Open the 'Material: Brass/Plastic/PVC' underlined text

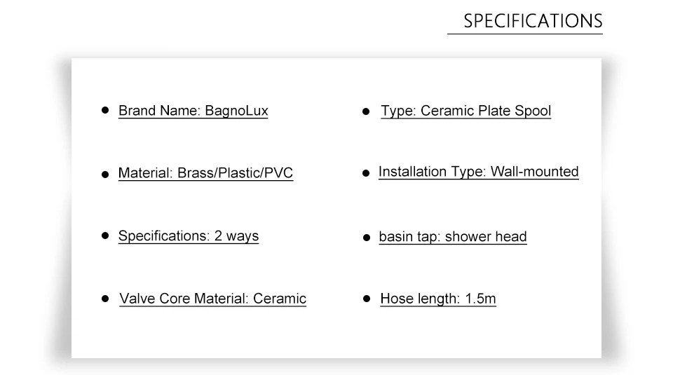click(205, 173)
